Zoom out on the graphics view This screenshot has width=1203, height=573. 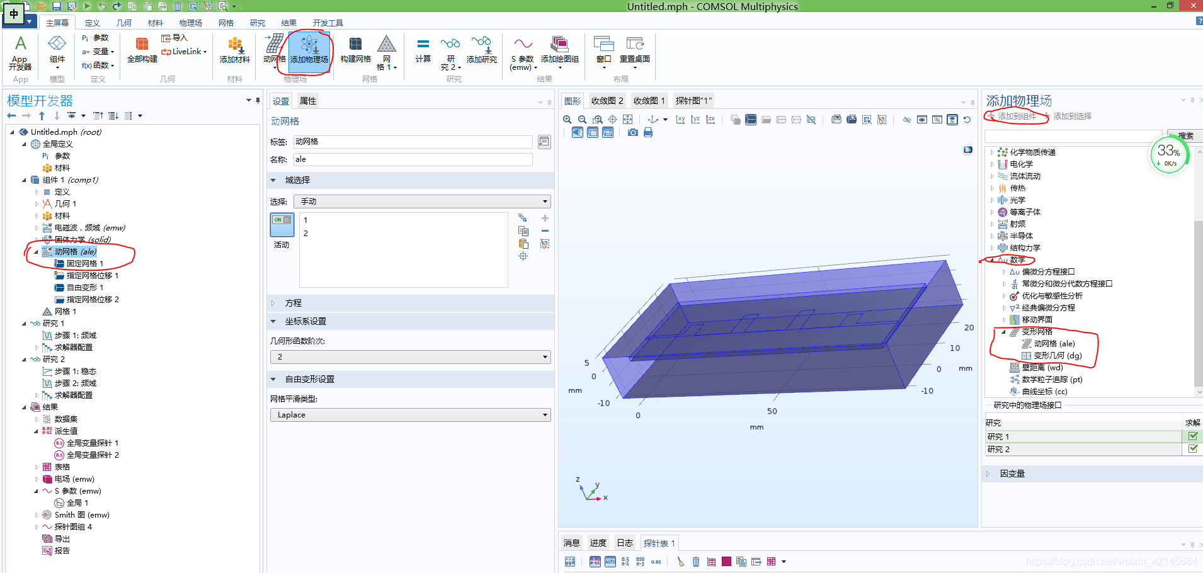583,120
